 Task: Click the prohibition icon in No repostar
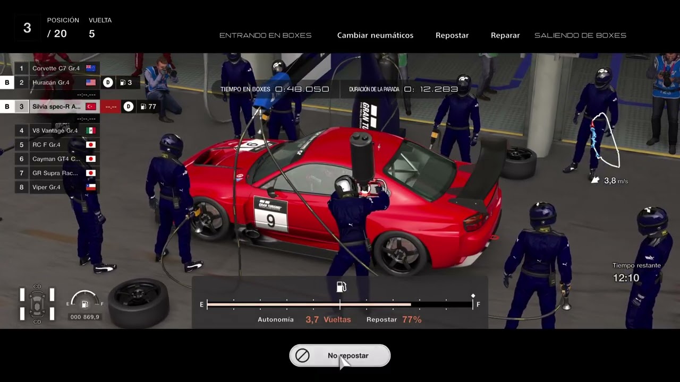(x=302, y=355)
